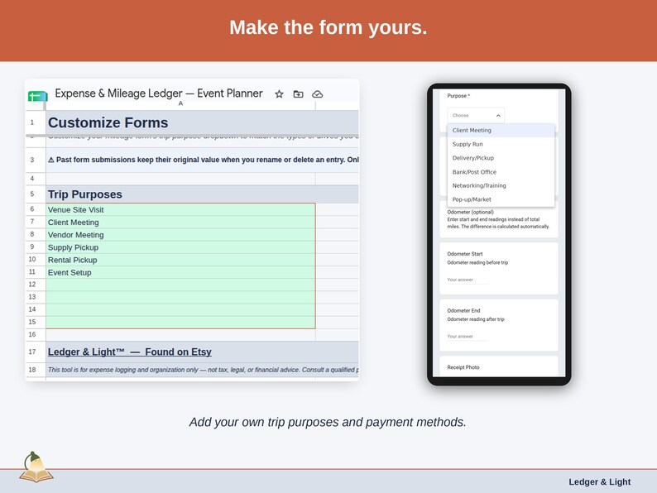Click the disclaimer text in row 18

203,370
